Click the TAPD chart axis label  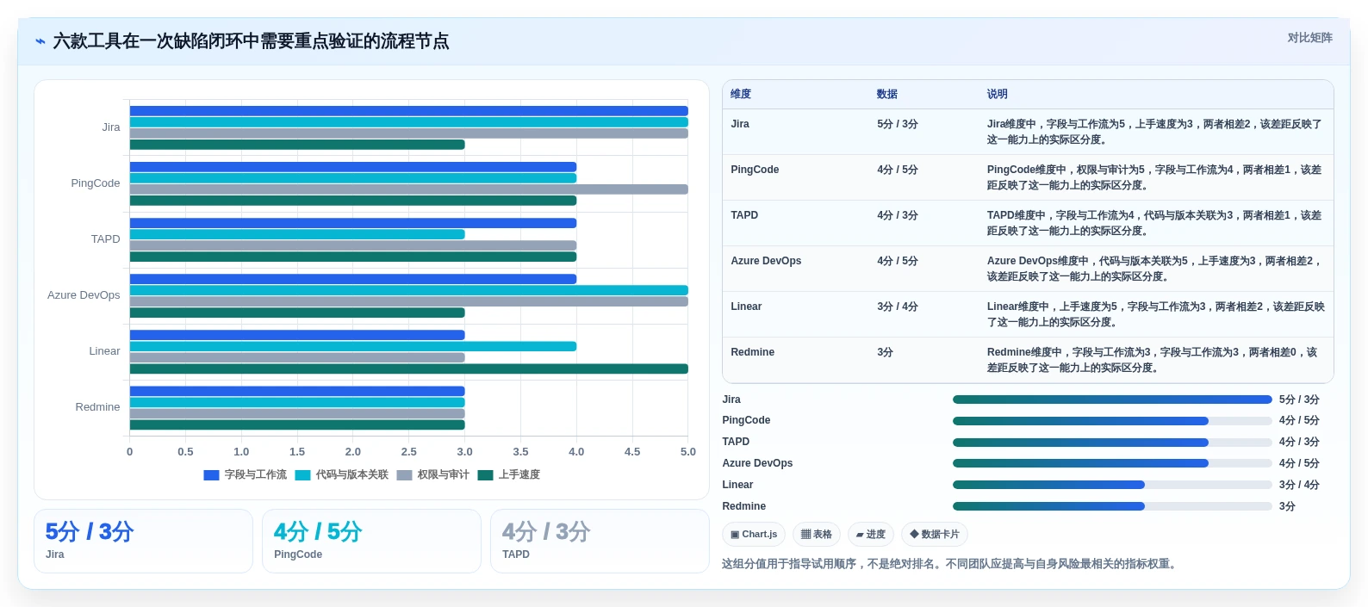[x=106, y=239]
